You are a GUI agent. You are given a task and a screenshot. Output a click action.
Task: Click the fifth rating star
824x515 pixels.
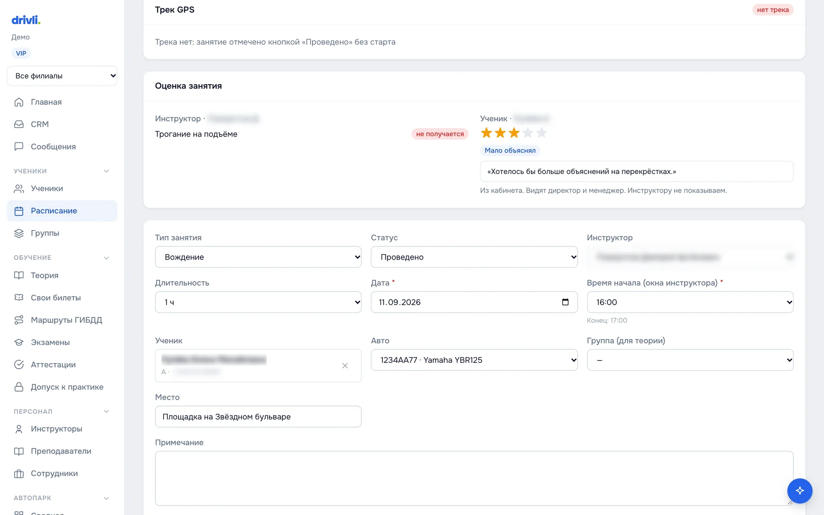tap(542, 133)
